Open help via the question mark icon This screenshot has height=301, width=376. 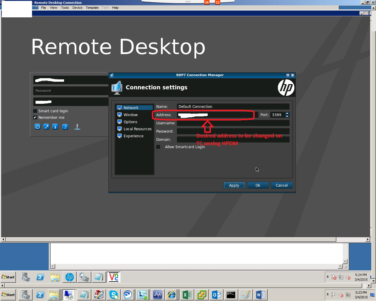[x=65, y=127]
